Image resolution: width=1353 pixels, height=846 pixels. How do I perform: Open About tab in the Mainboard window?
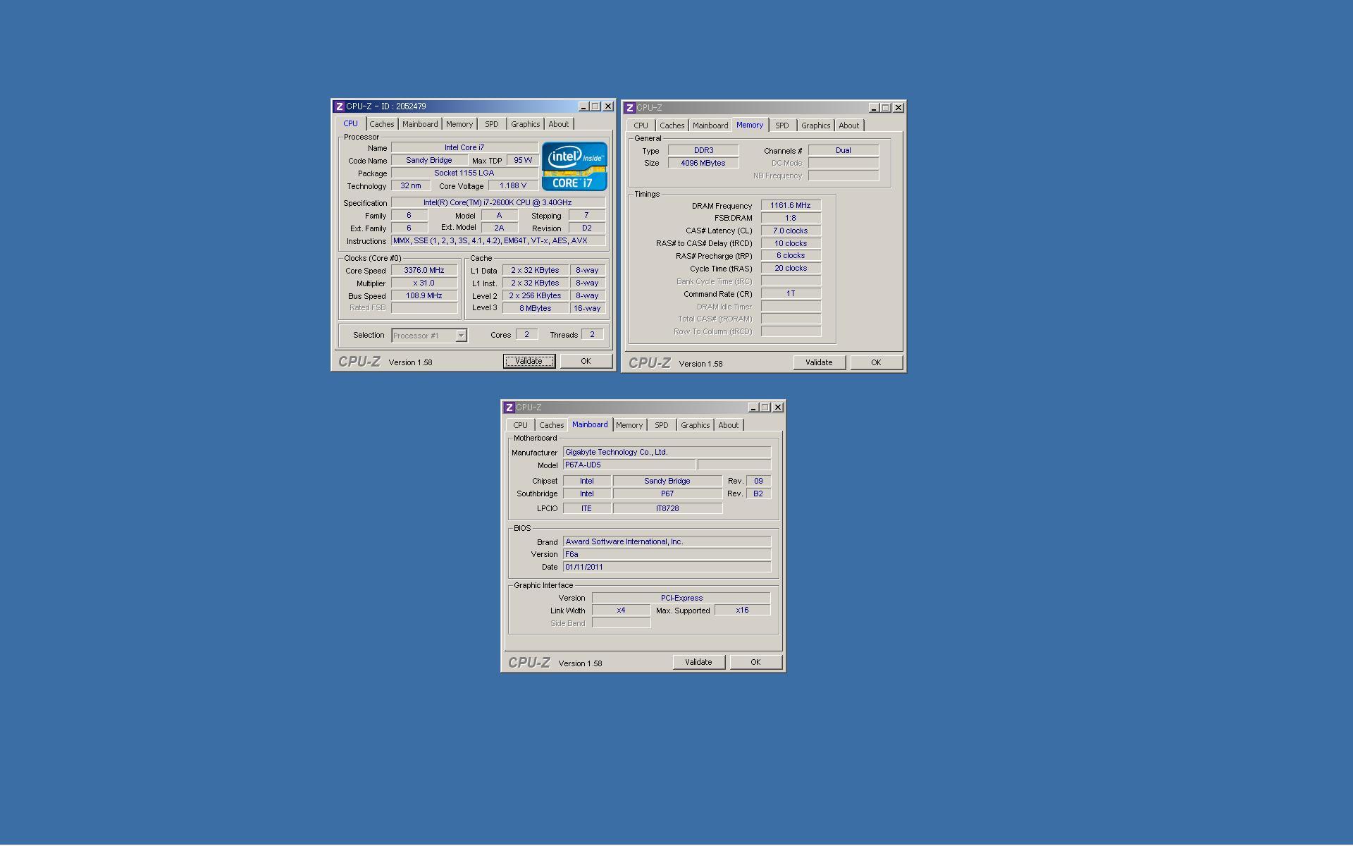click(729, 425)
